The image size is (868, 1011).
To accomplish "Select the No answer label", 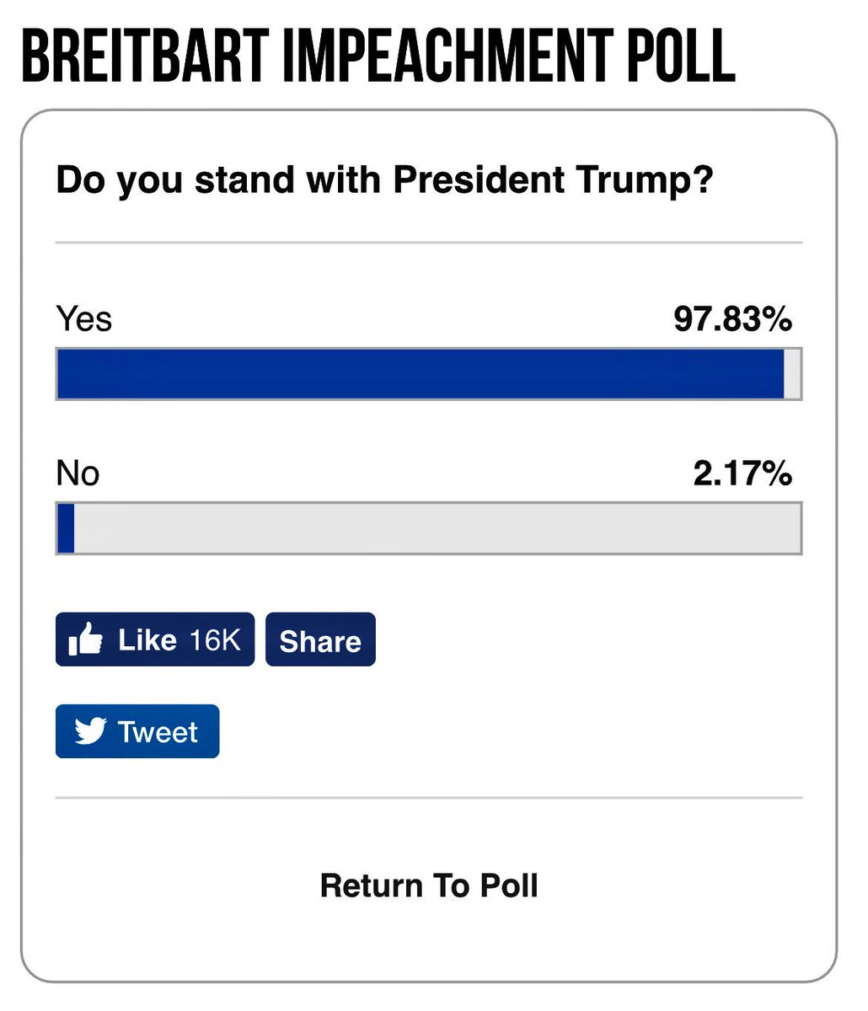I will pos(78,473).
